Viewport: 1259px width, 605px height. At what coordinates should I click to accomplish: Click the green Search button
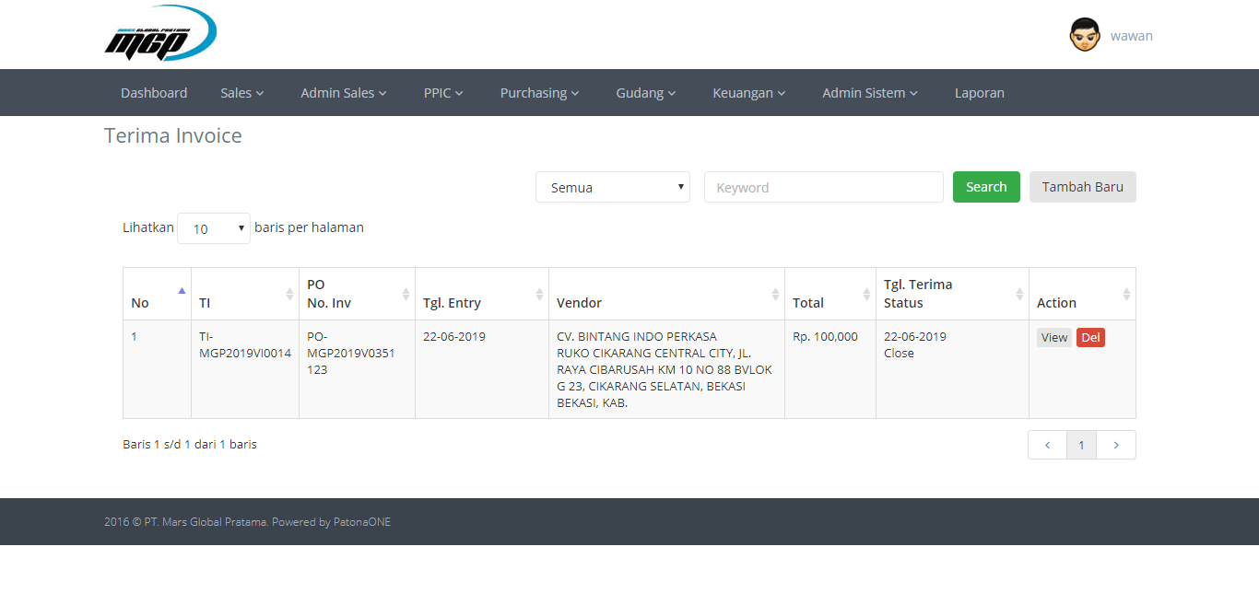coord(986,187)
